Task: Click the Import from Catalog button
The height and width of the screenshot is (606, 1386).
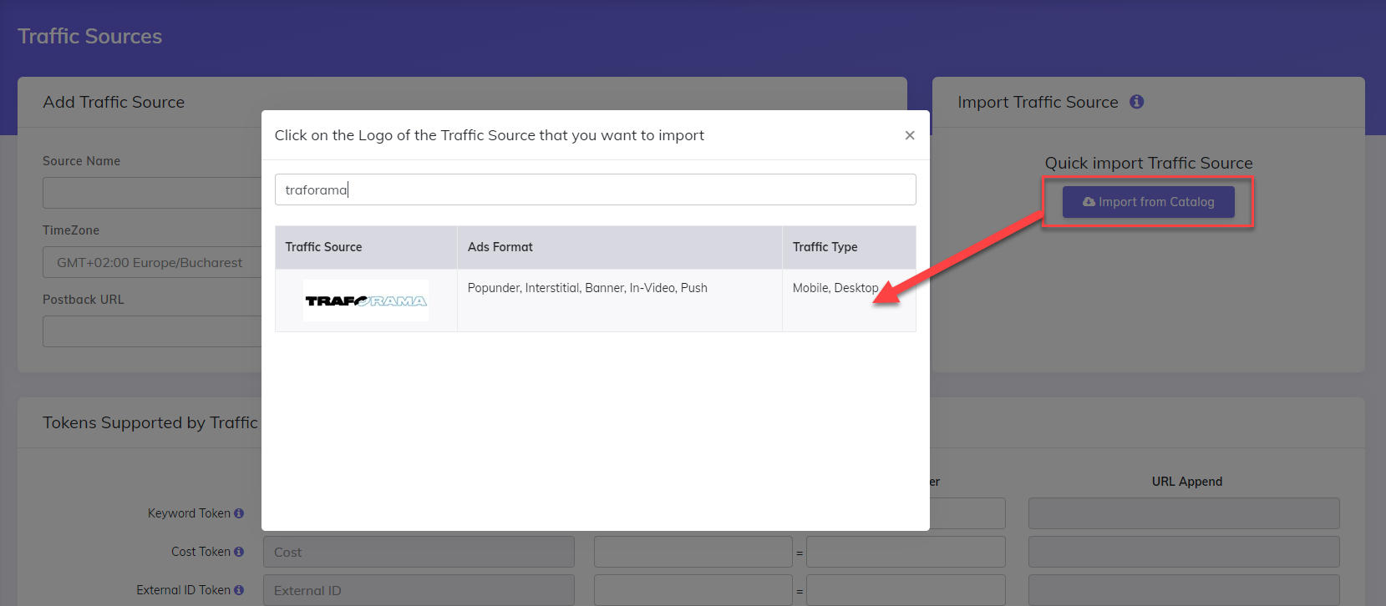Action: click(1148, 202)
